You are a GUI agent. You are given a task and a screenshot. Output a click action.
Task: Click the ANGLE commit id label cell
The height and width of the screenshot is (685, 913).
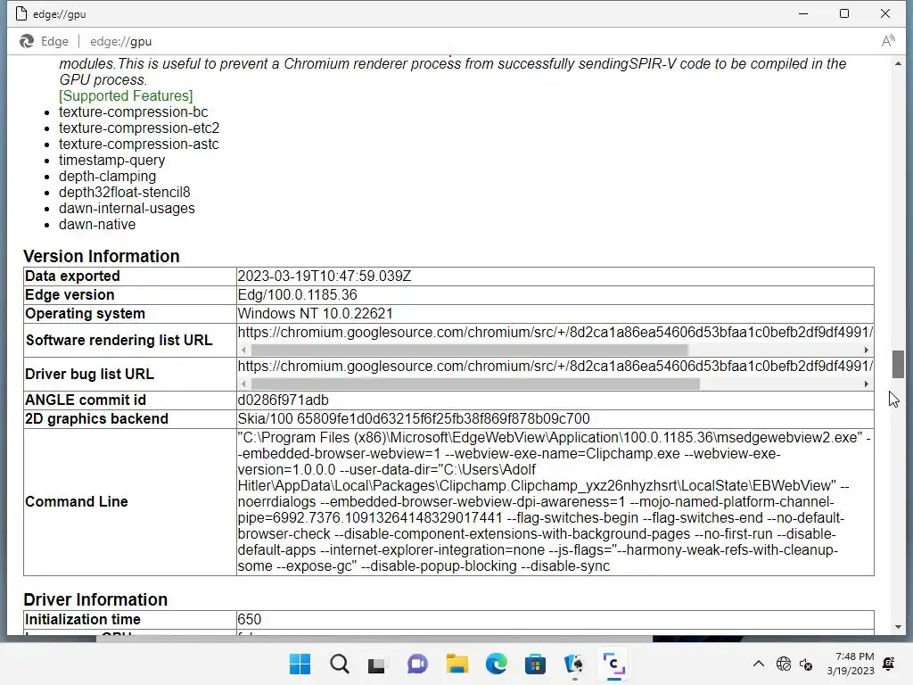coord(130,400)
